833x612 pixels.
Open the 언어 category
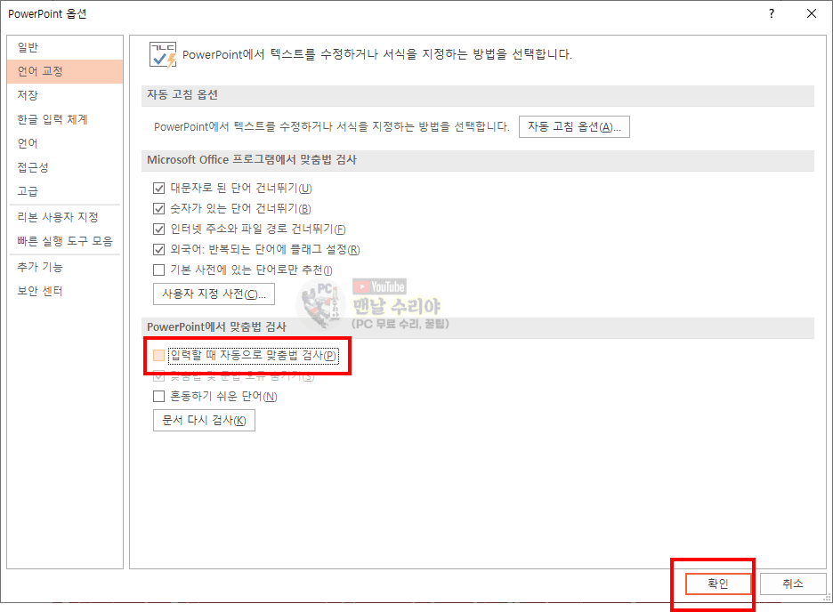(x=65, y=143)
